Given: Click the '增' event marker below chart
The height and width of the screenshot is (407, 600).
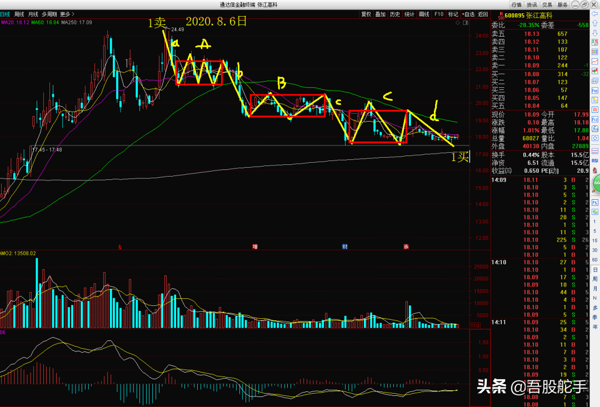Looking at the screenshot, I should (x=255, y=247).
